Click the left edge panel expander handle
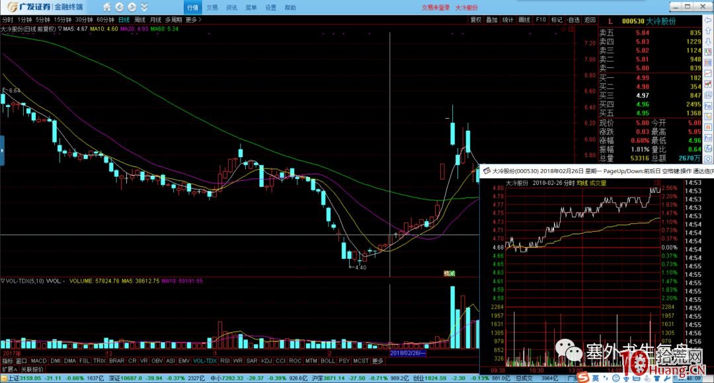Screen dimensions: 714x383 click(2, 150)
